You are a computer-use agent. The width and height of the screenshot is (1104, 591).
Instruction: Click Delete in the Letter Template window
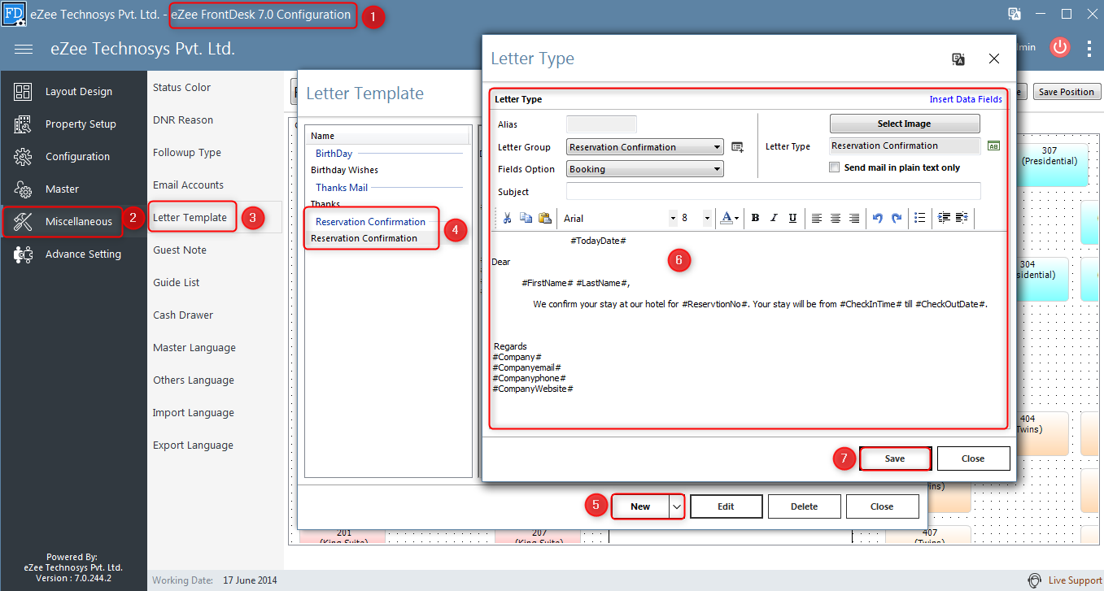805,506
